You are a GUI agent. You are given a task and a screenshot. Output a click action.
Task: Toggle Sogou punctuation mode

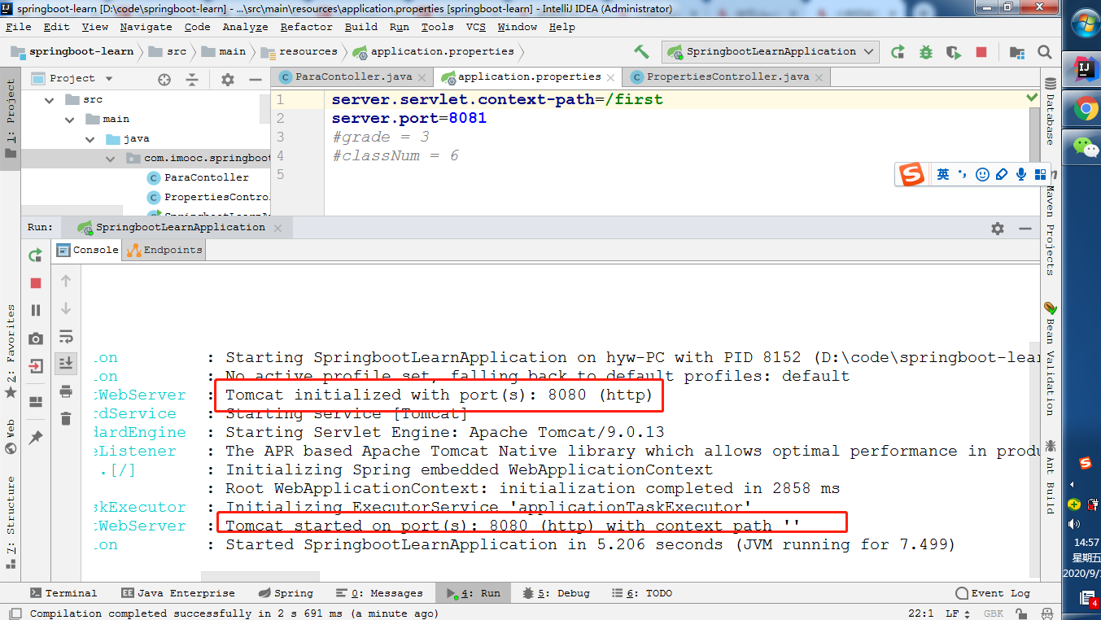(x=963, y=174)
